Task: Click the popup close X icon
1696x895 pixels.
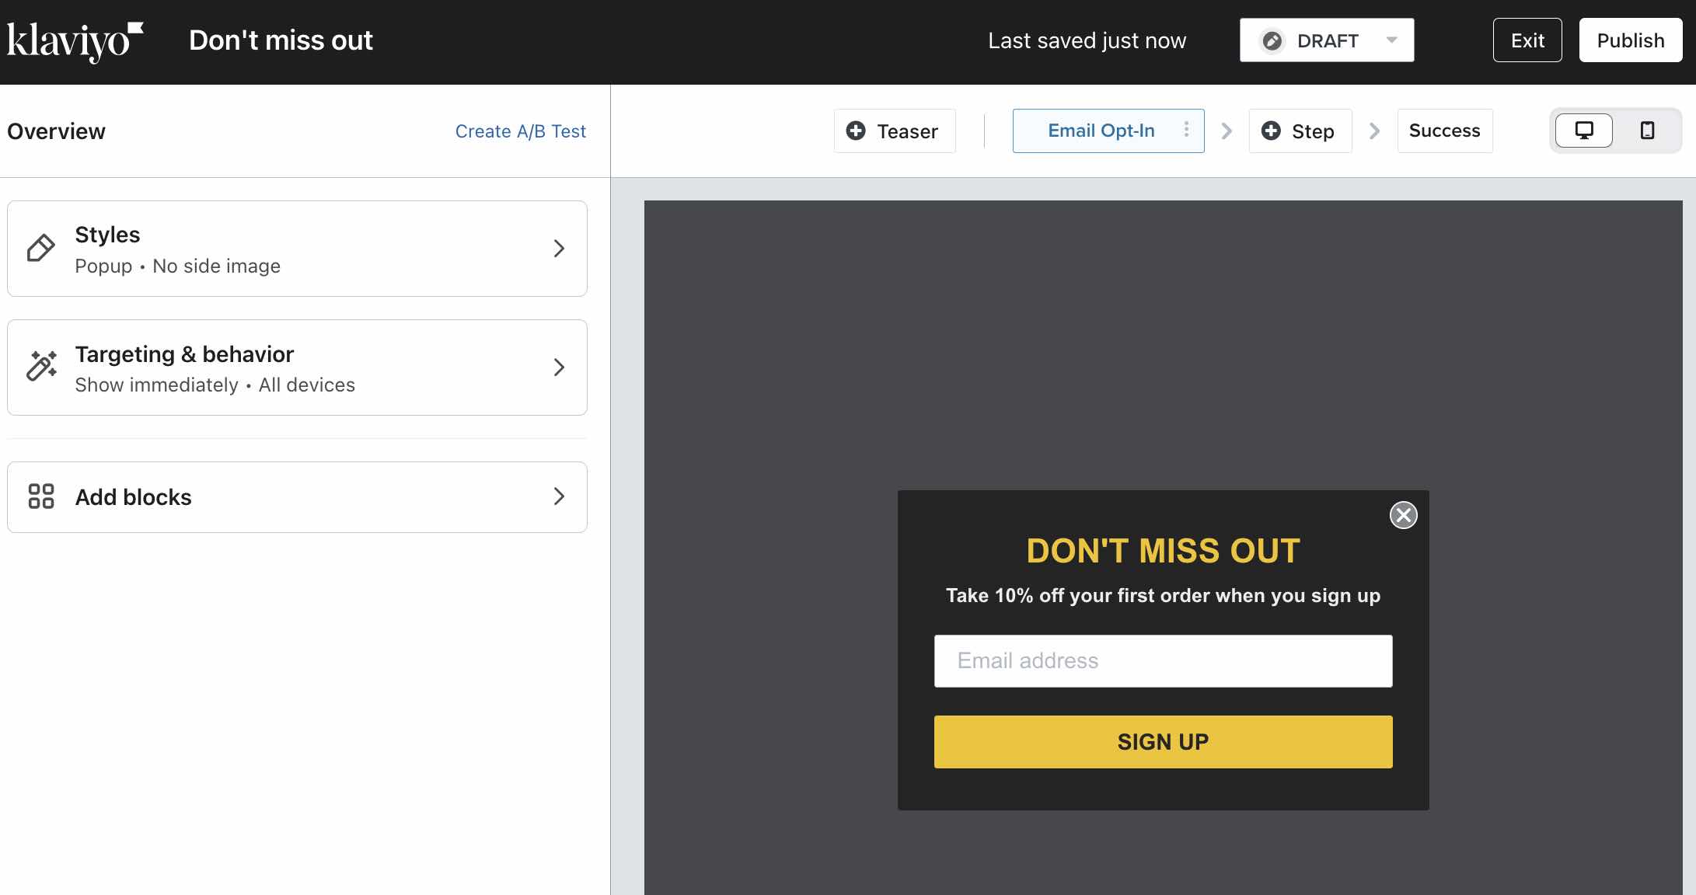Action: [1403, 515]
